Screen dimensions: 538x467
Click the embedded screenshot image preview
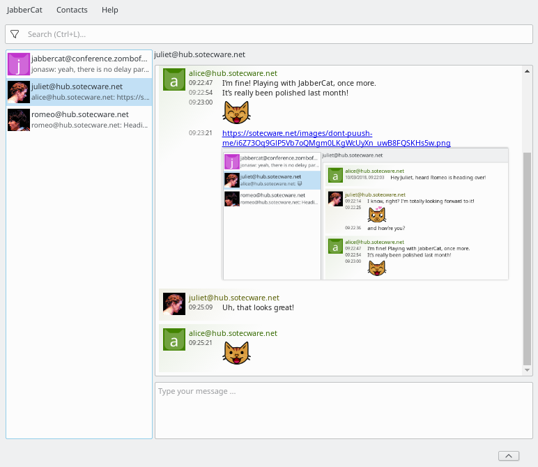[365, 214]
